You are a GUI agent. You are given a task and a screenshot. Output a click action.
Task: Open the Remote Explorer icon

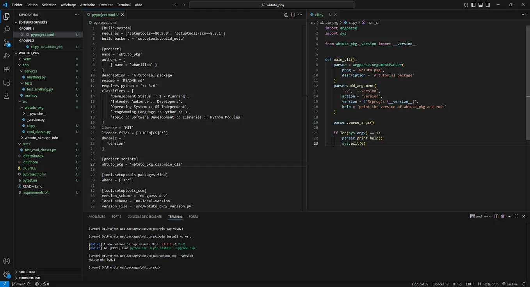(x=6, y=83)
